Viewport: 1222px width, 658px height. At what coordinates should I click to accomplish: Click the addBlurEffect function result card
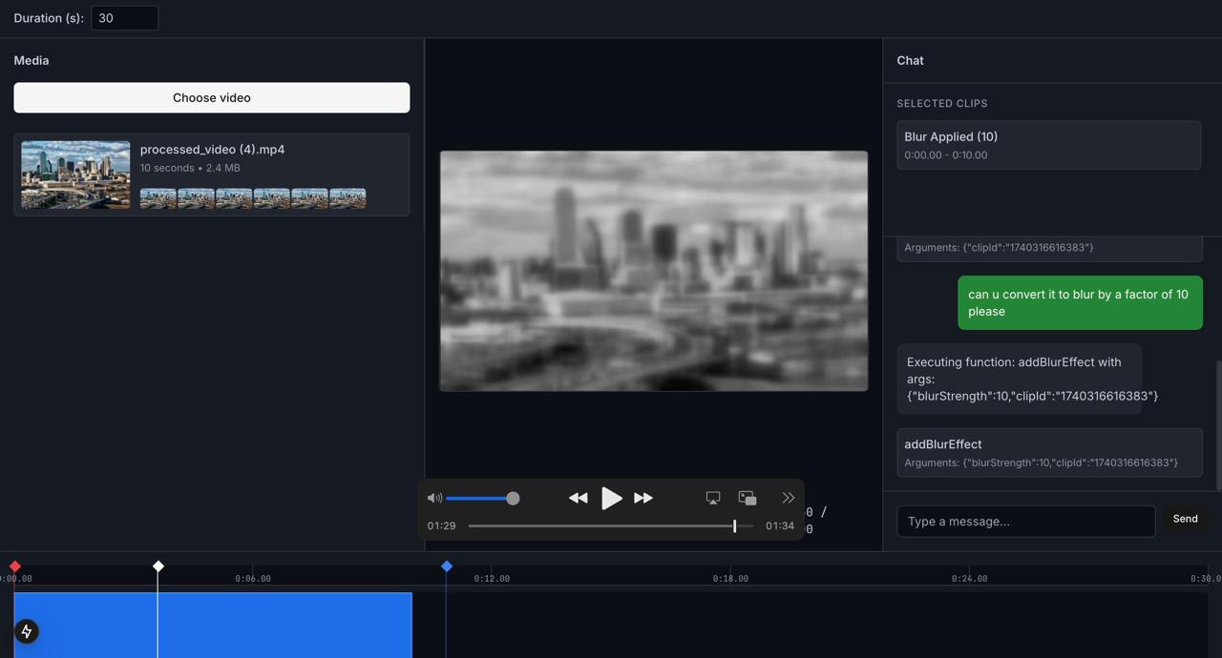(x=1049, y=452)
